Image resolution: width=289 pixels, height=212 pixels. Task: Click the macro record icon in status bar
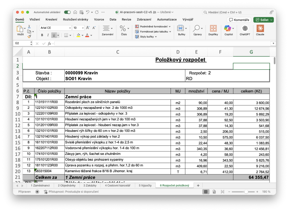click(x=37, y=192)
